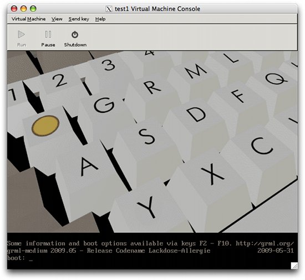This screenshot has width=305, height=280.
Task: Minimize the window with the yellow button
Action: [23, 8]
